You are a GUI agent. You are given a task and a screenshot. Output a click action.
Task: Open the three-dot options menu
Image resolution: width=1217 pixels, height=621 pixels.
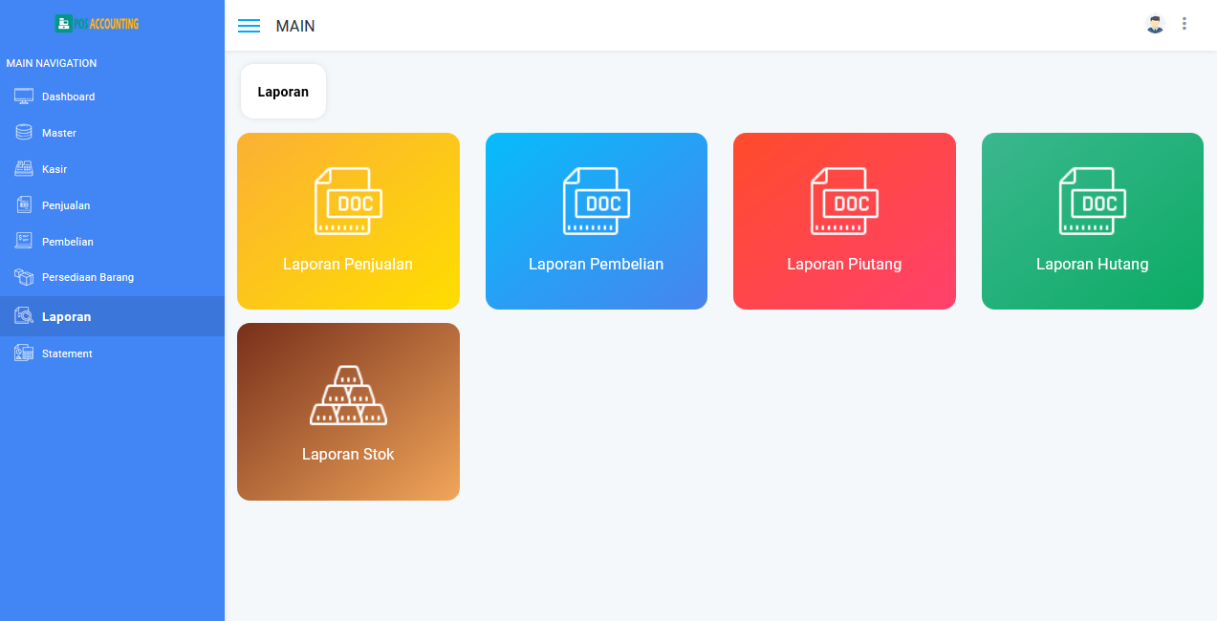click(x=1184, y=24)
